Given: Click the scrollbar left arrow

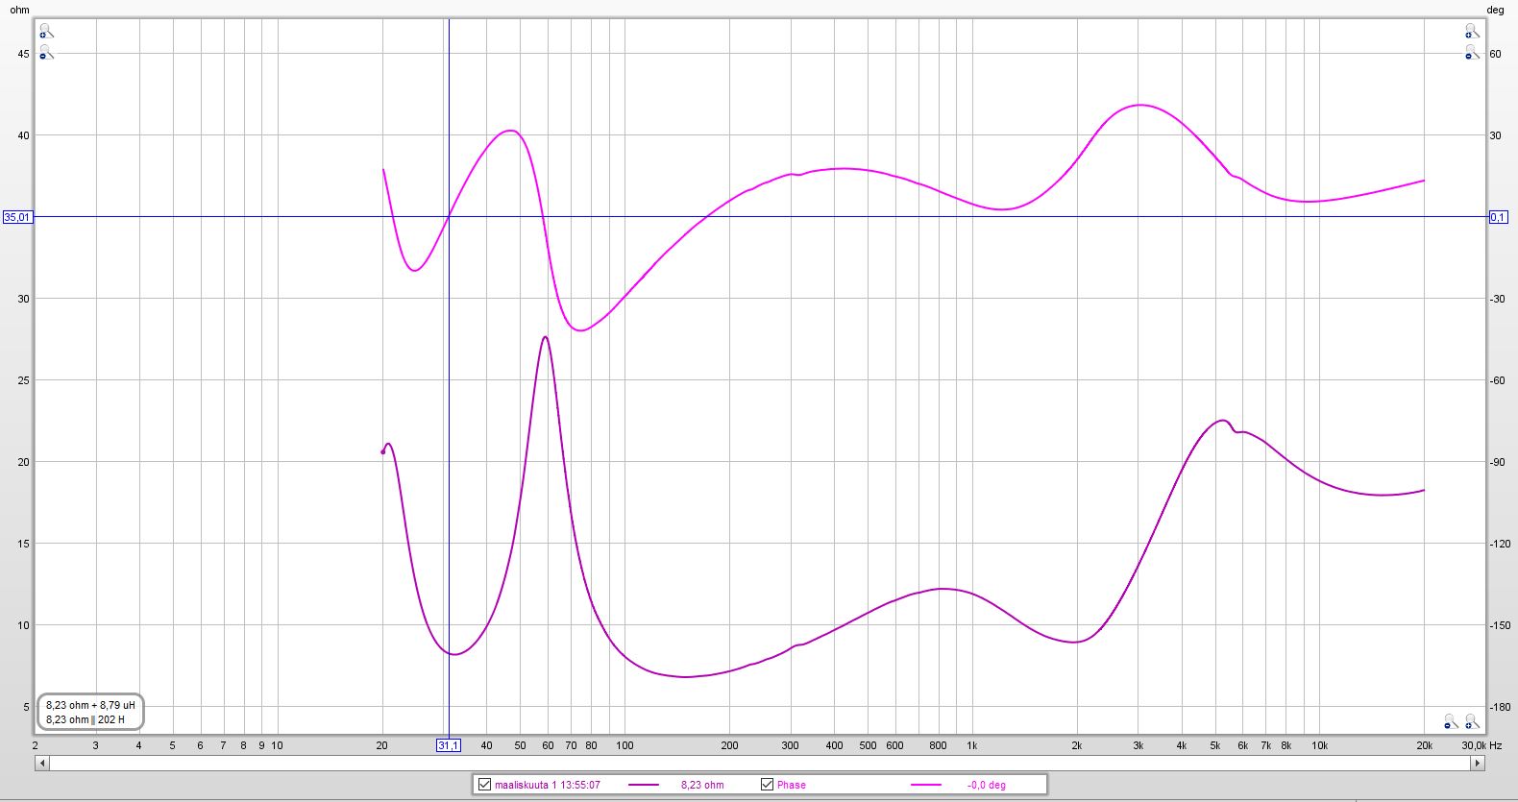Looking at the screenshot, I should [41, 764].
